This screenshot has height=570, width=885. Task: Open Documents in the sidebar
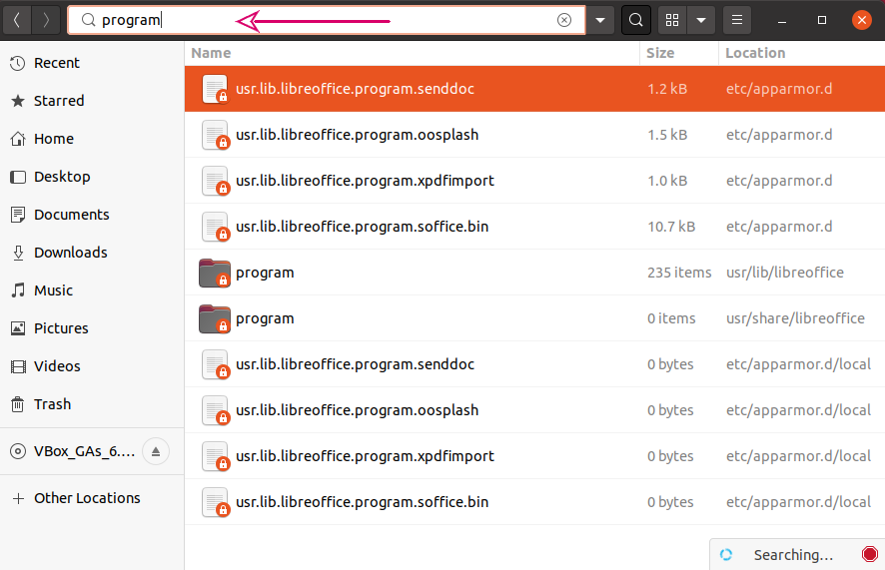coord(92,215)
